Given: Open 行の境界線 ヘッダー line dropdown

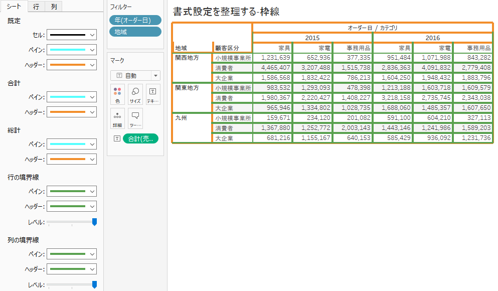Looking at the screenshot, I should coord(72,207).
